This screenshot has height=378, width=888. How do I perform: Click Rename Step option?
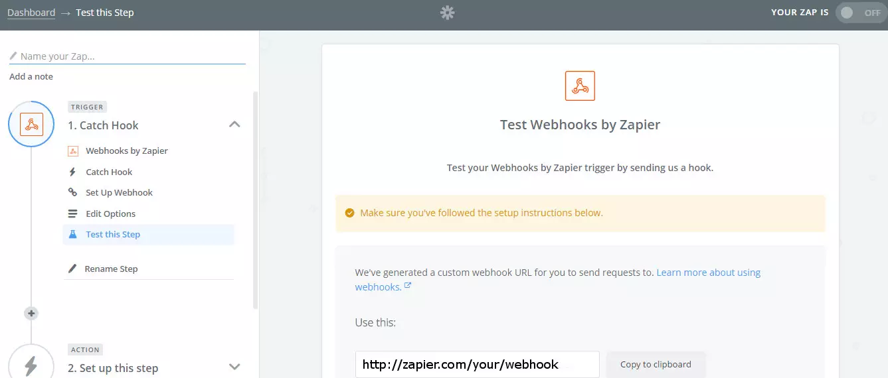point(111,269)
